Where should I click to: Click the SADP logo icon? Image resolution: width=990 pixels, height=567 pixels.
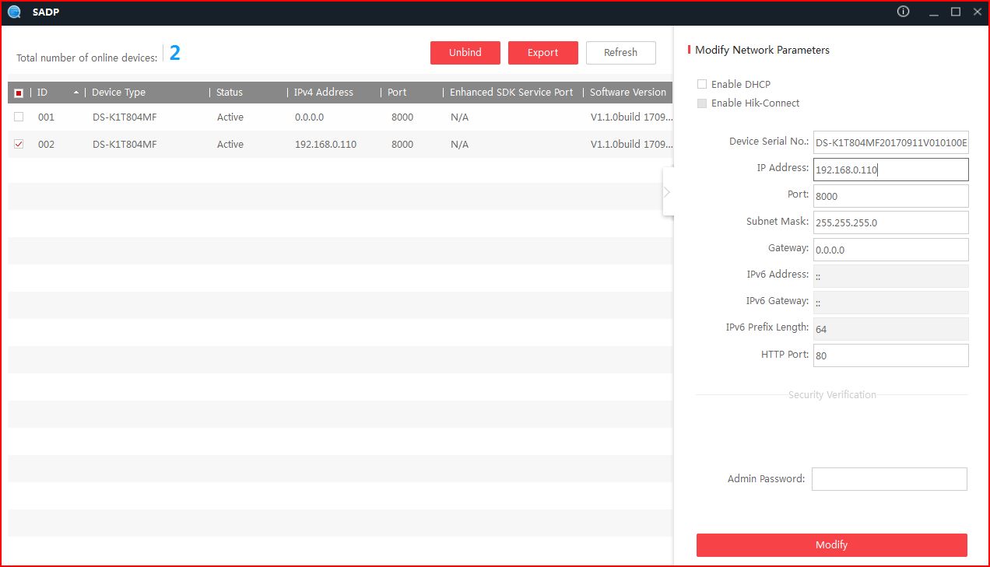tap(14, 12)
